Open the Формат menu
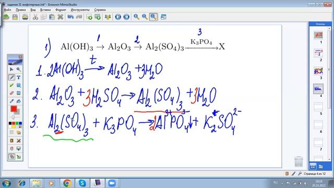Viewport: 334px width, 188px height. 61,10
